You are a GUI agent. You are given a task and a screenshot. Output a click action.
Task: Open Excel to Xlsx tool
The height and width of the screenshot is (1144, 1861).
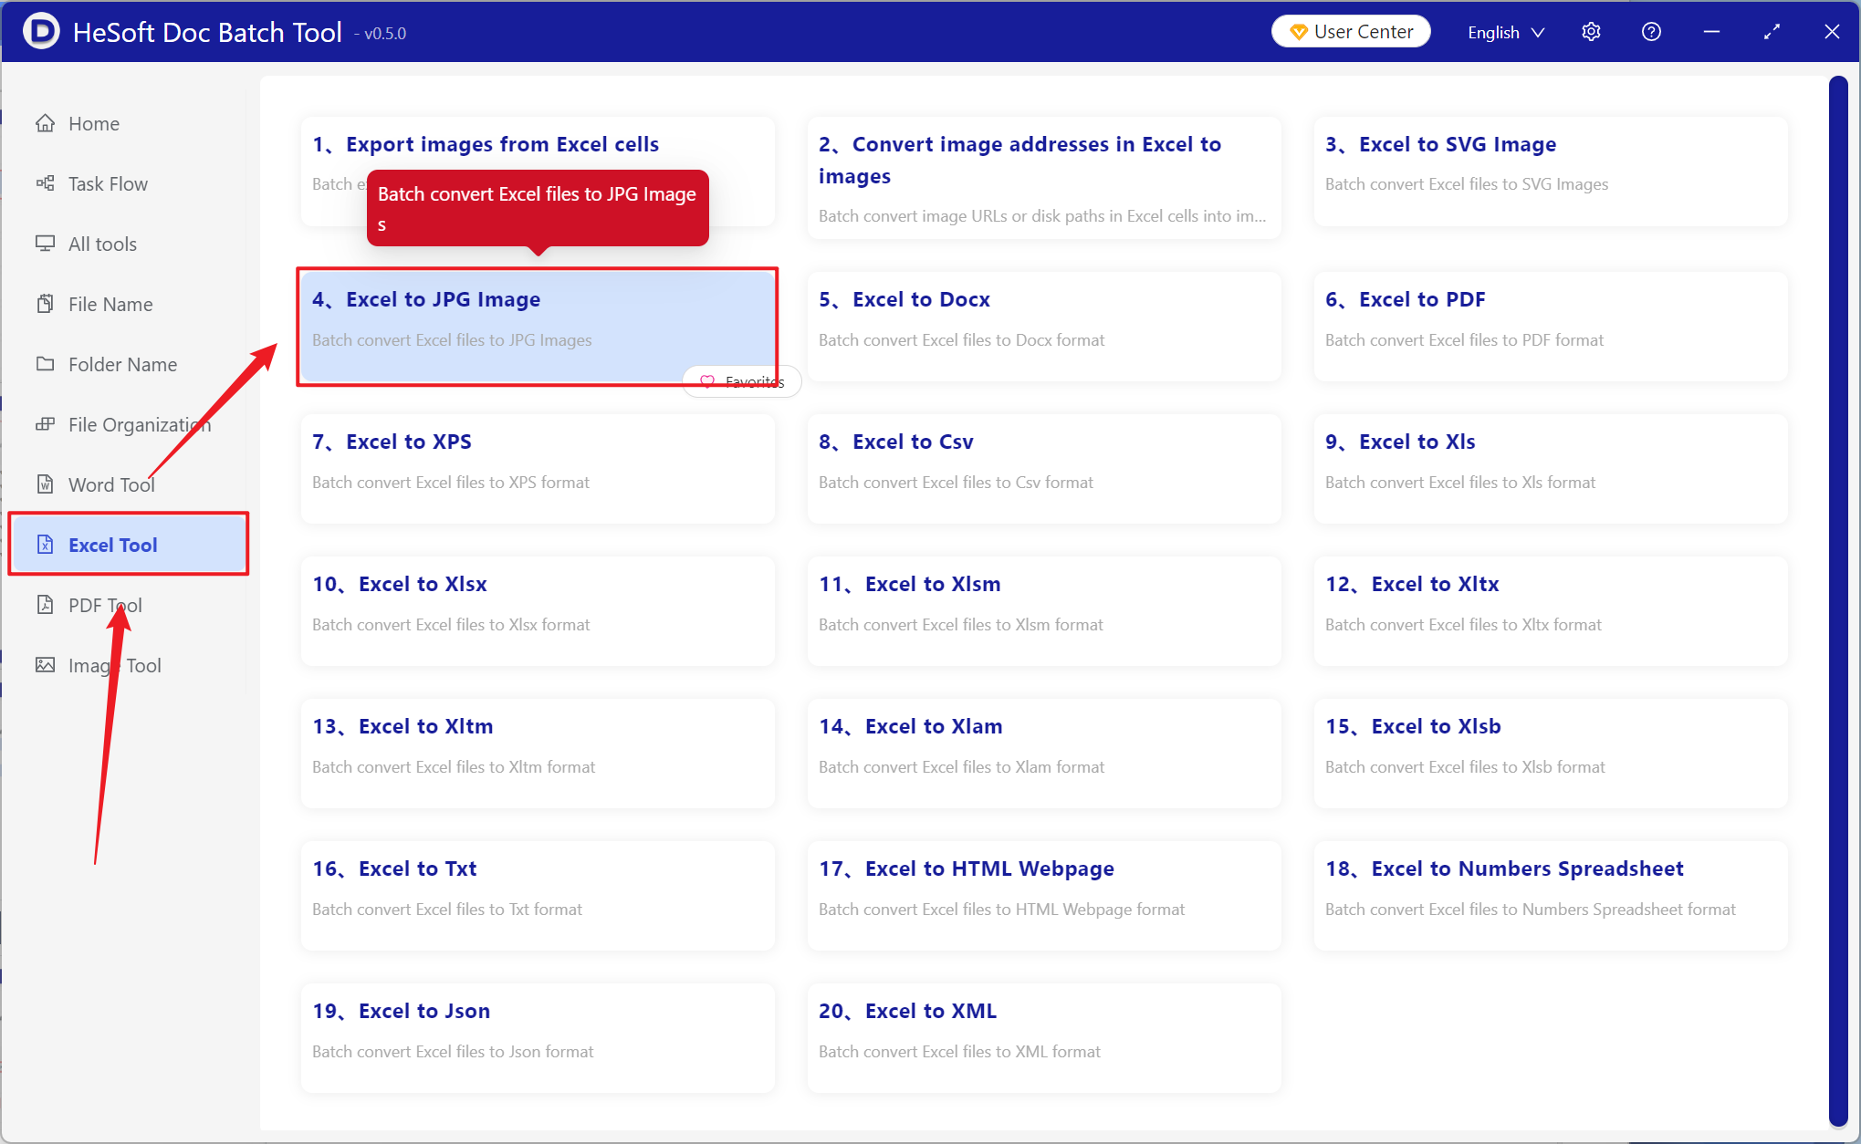click(x=538, y=611)
